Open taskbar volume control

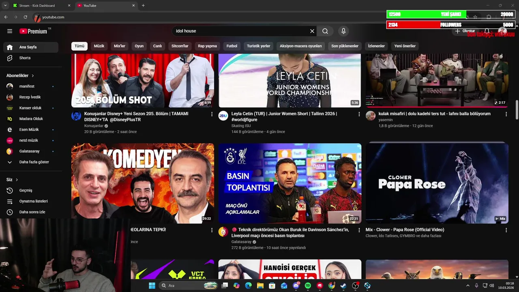[491, 286]
